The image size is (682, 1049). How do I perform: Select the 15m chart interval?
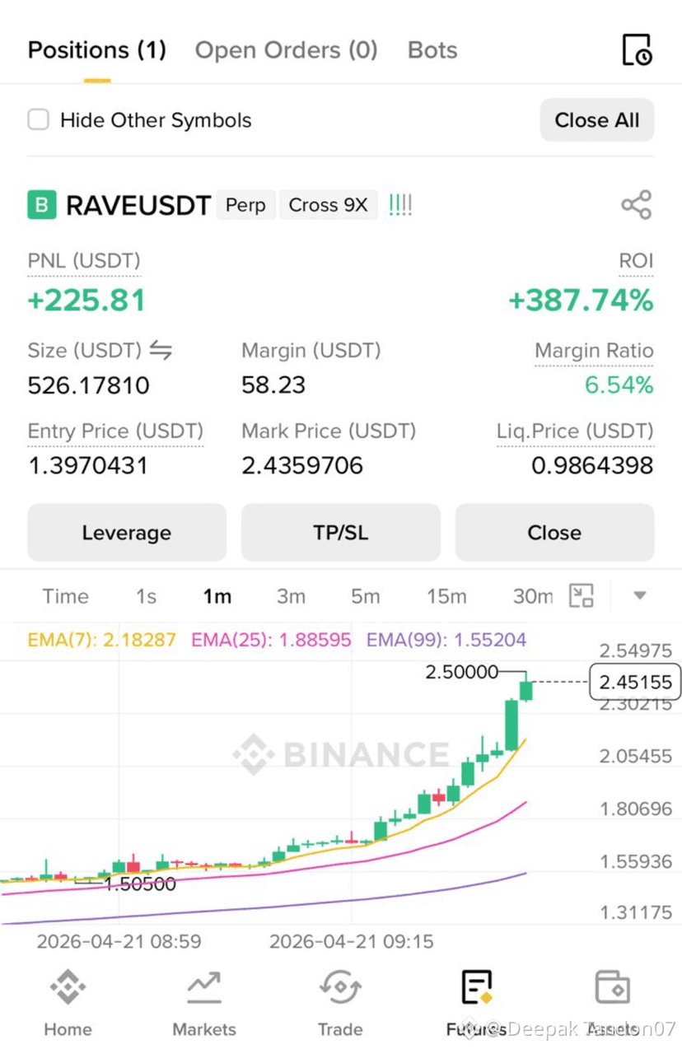point(446,596)
